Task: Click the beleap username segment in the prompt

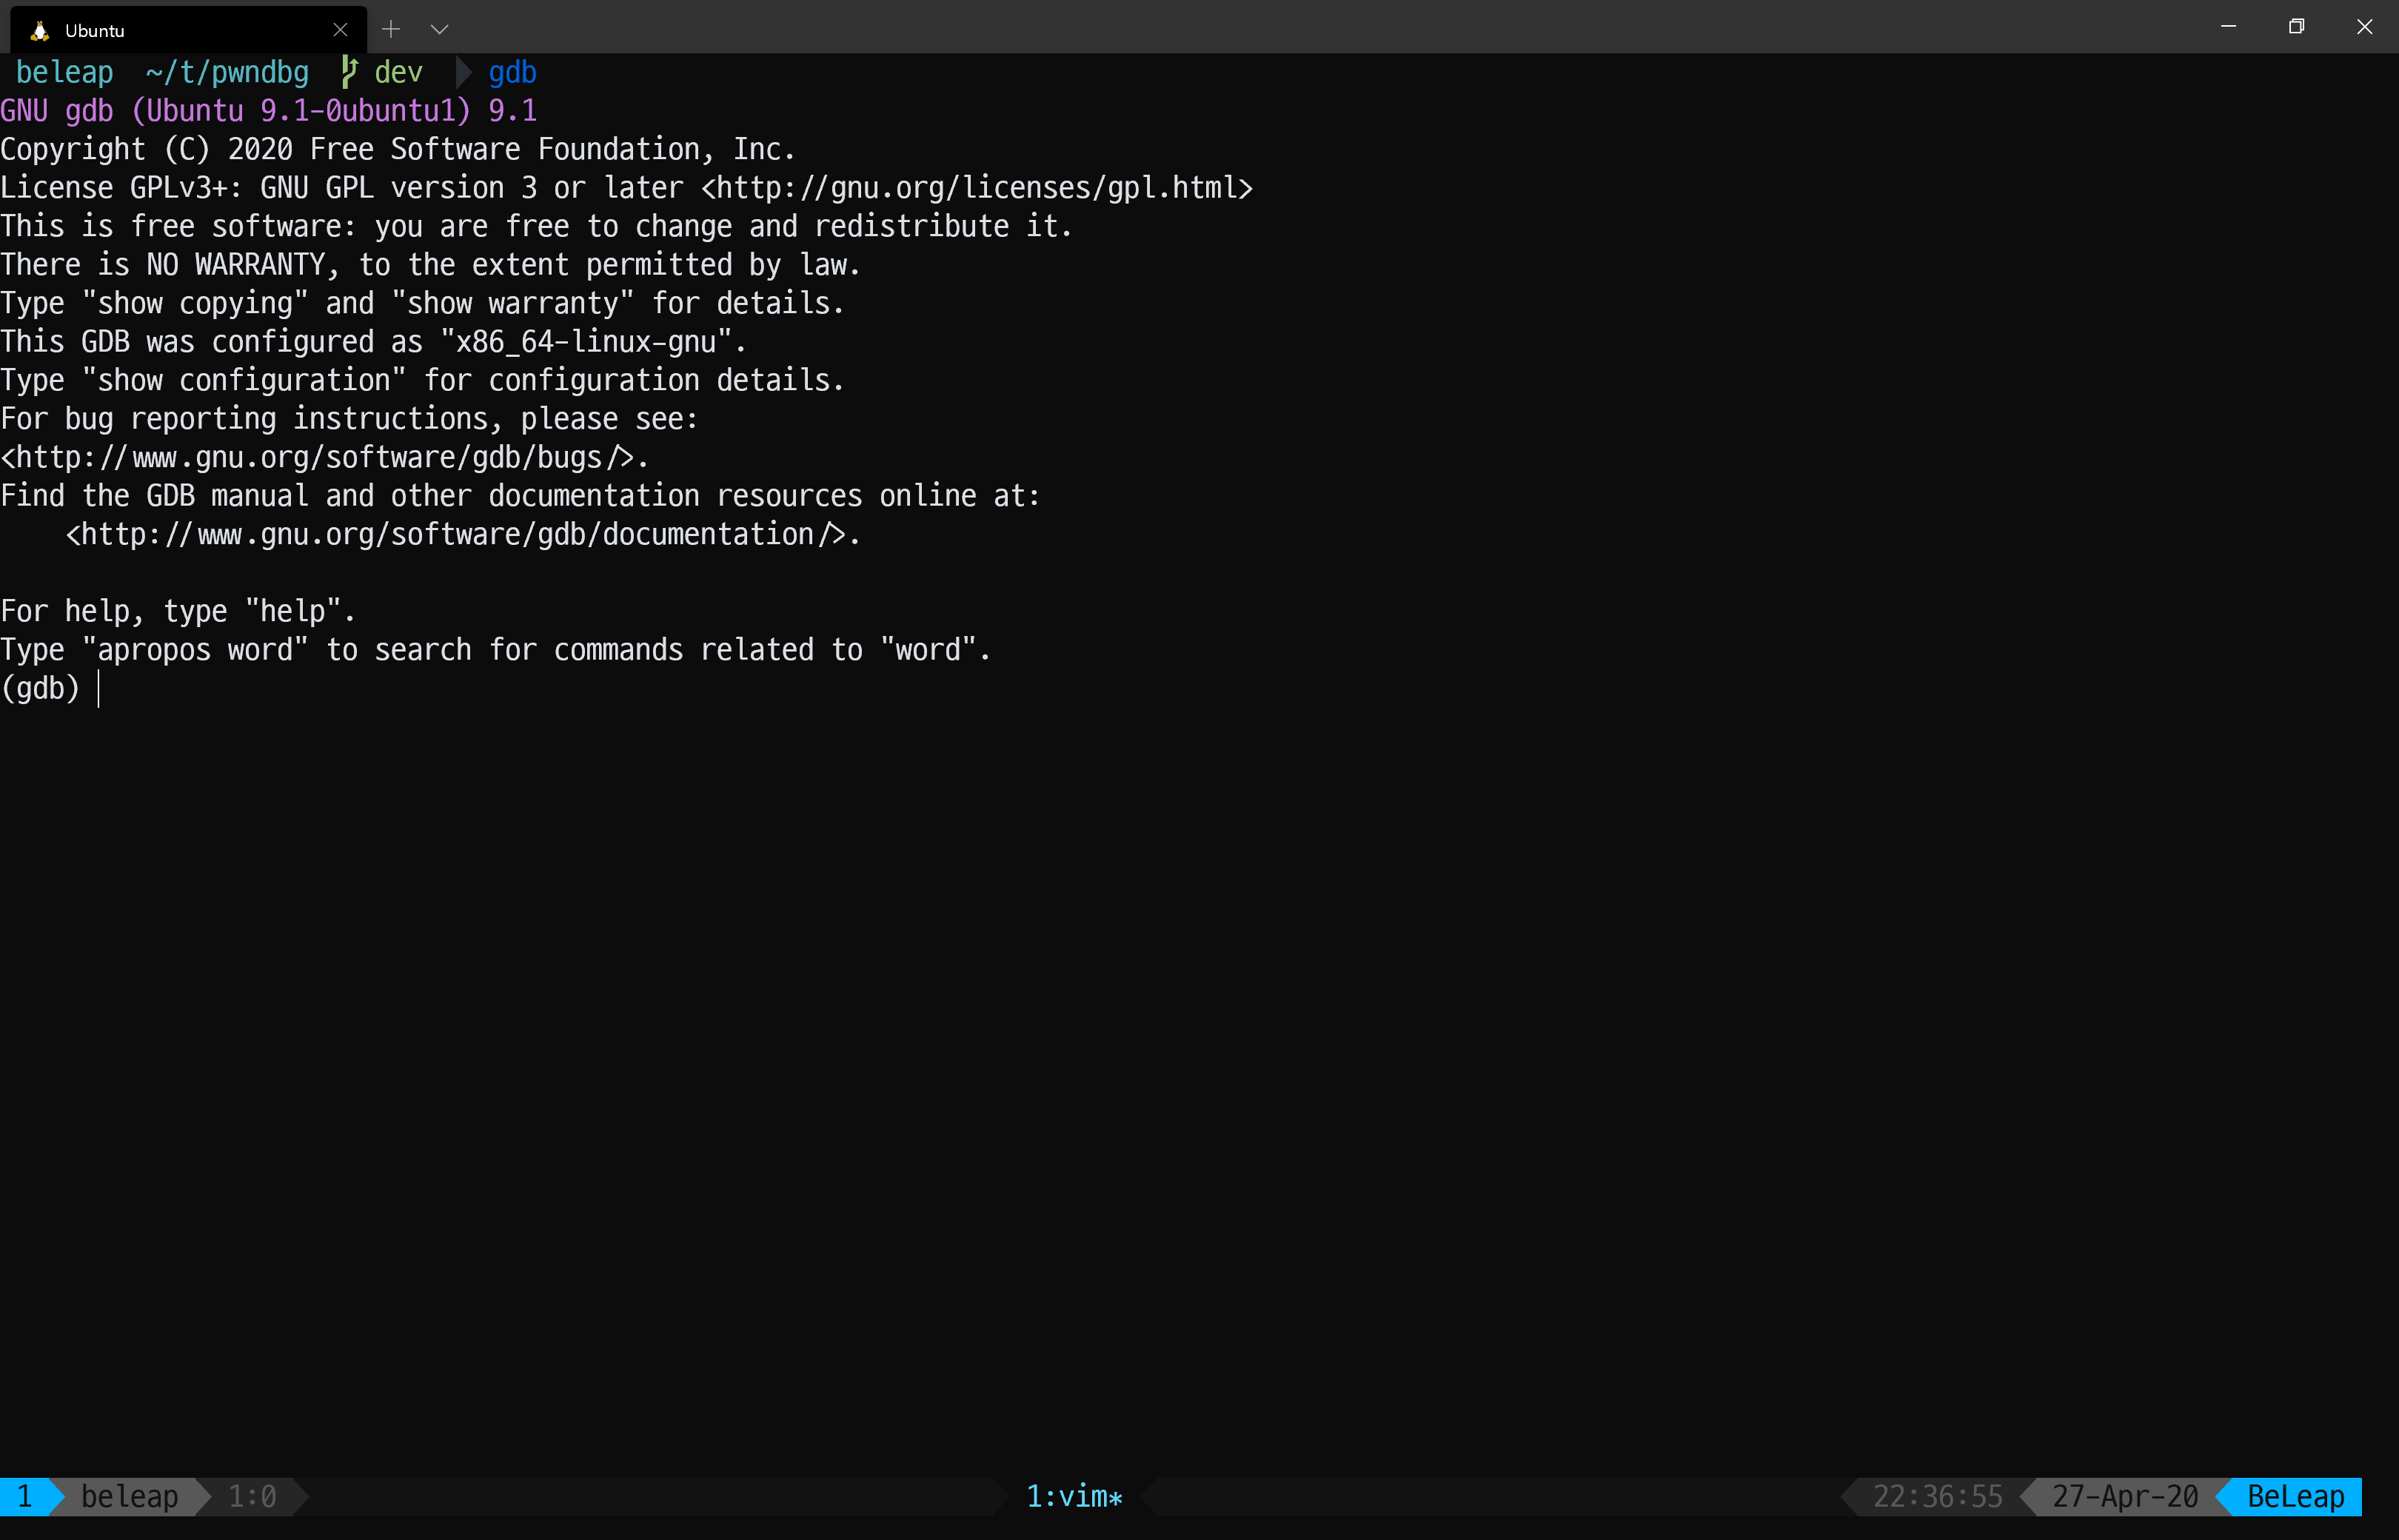Action: [x=64, y=72]
